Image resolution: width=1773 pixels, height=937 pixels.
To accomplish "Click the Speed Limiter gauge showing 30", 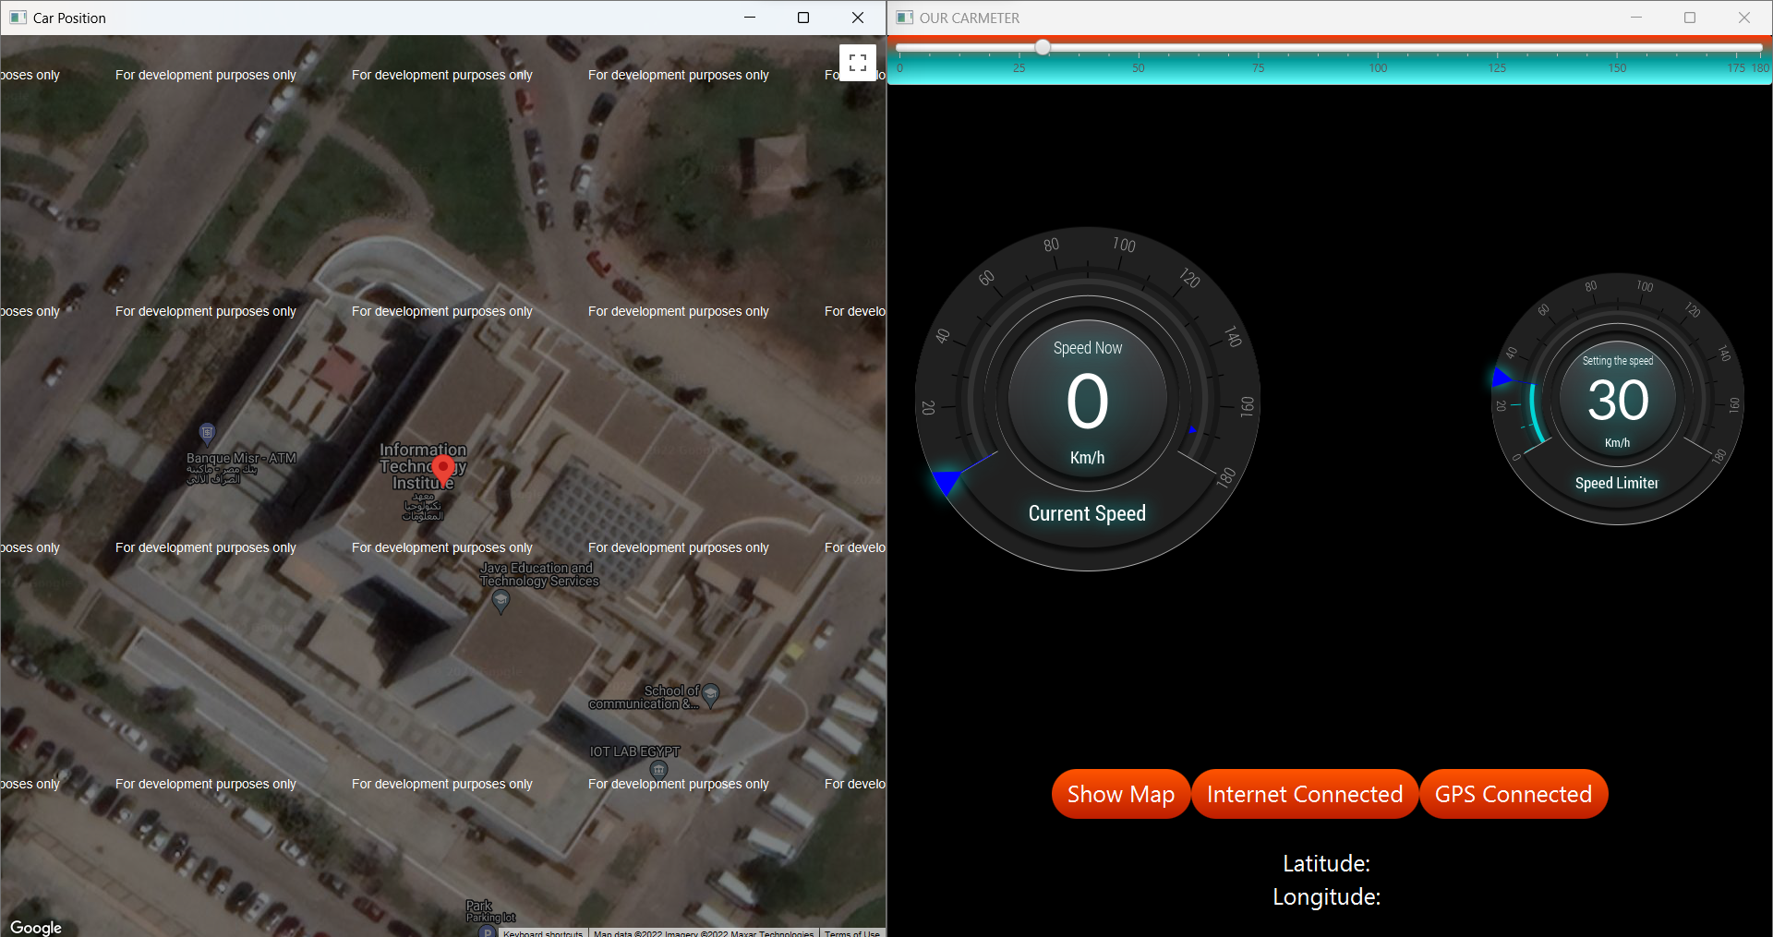I will [x=1617, y=399].
